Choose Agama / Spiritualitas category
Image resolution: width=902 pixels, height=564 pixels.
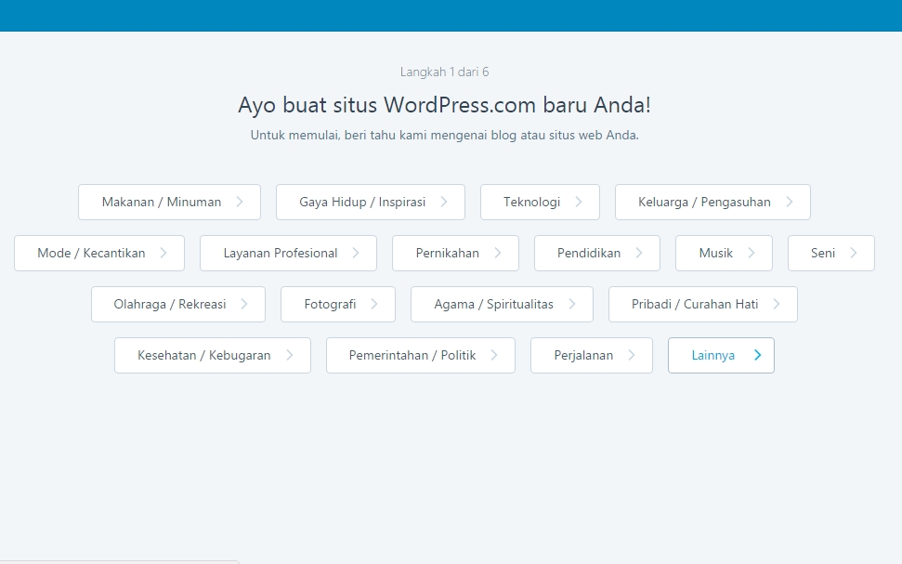click(x=502, y=305)
